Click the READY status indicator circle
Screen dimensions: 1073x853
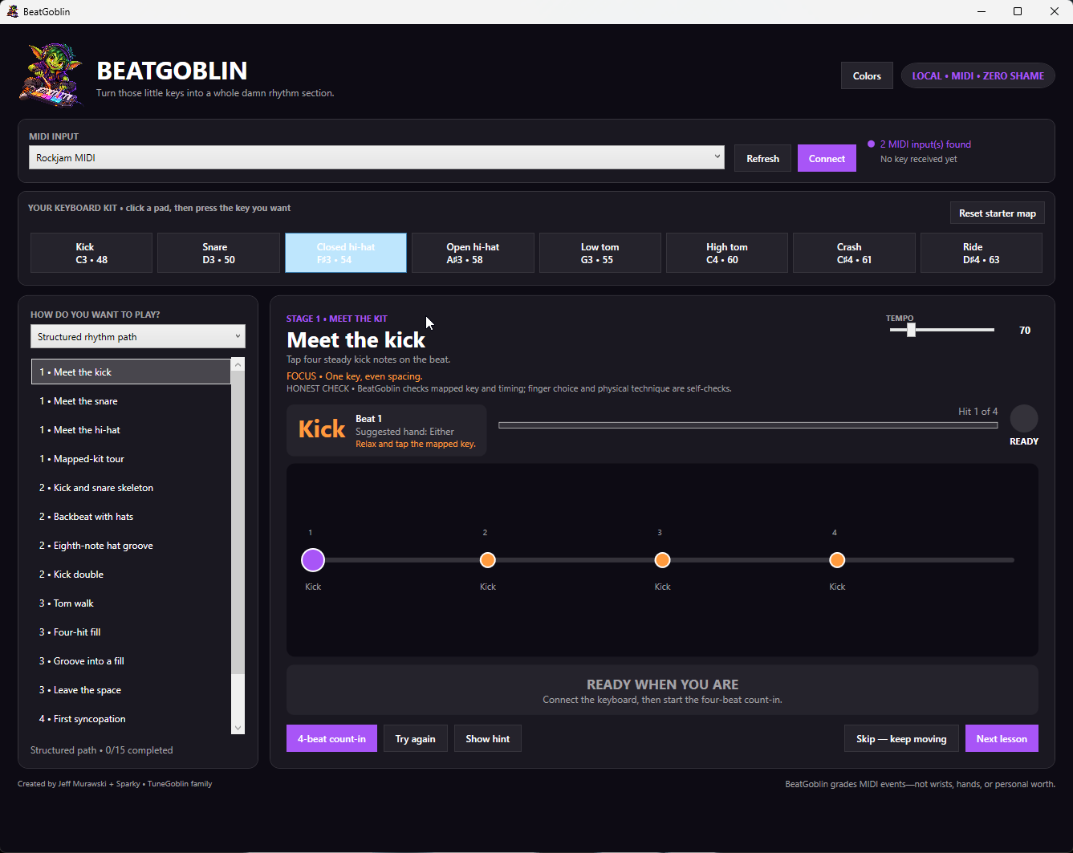pos(1024,419)
